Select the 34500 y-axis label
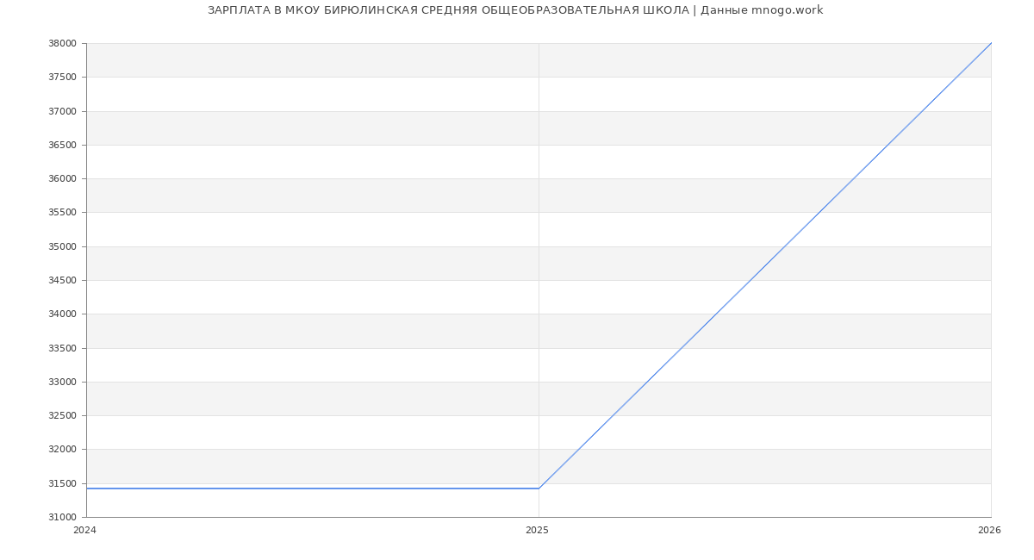This screenshot has width=1034, height=560. pyautogui.click(x=62, y=281)
